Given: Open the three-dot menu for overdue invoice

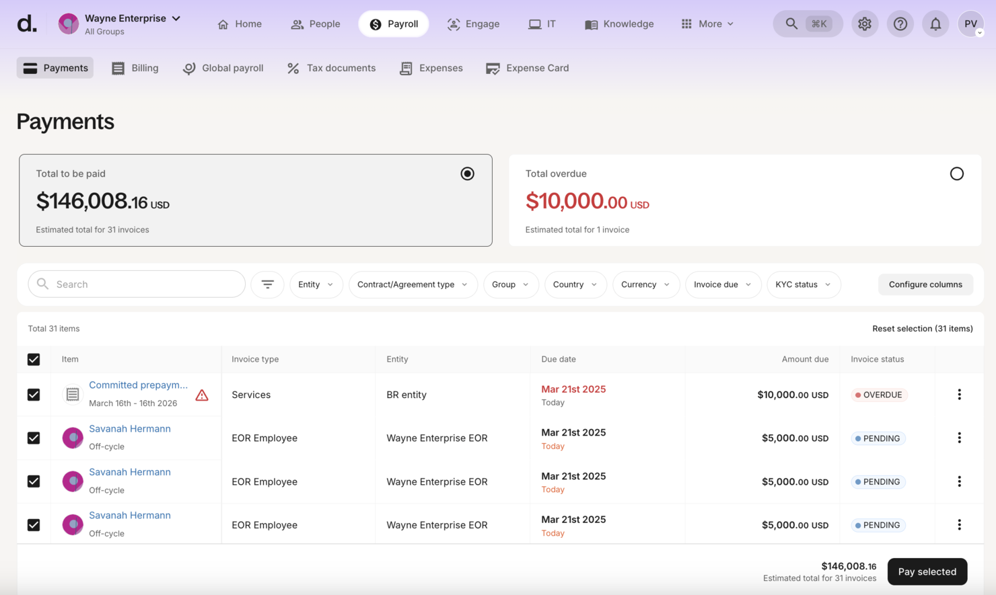Looking at the screenshot, I should [959, 395].
